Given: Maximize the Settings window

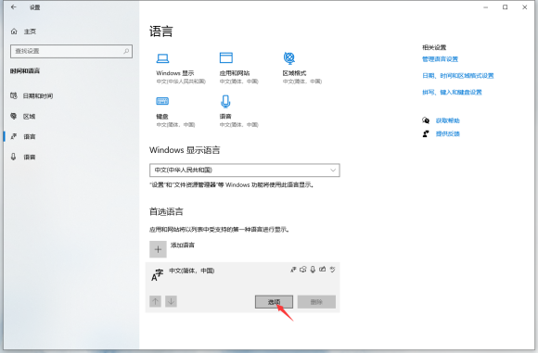Looking at the screenshot, I should click(505, 7).
